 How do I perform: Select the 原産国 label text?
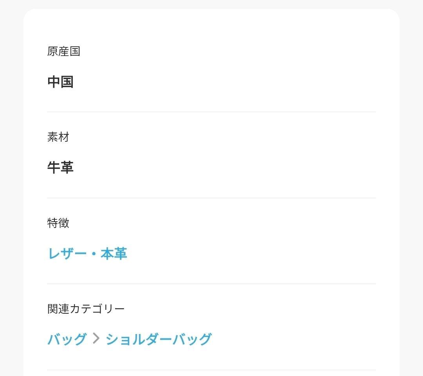coord(64,51)
